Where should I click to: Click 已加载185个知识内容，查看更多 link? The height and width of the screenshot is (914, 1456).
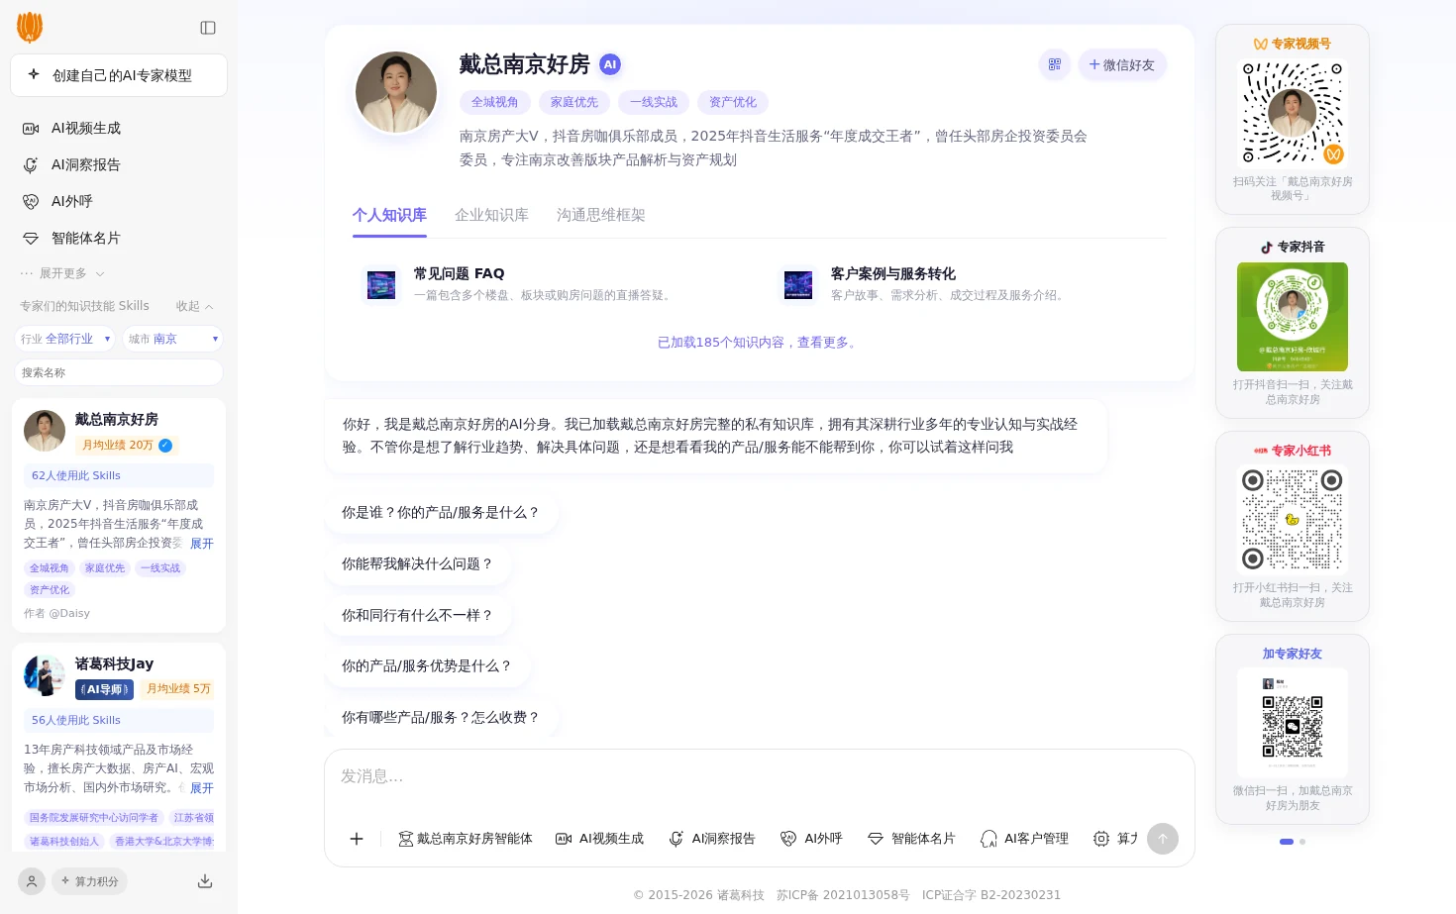[x=759, y=342]
